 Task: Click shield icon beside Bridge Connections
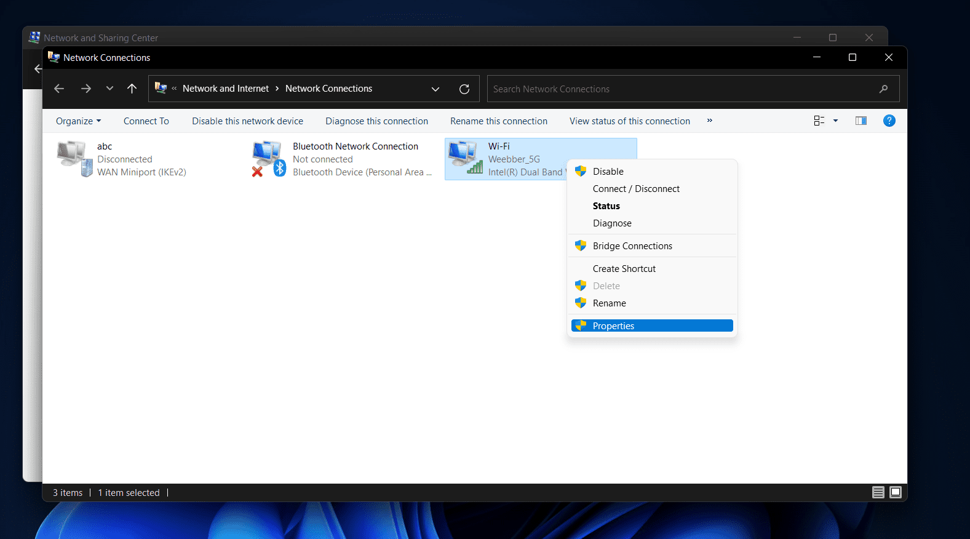[x=581, y=246]
